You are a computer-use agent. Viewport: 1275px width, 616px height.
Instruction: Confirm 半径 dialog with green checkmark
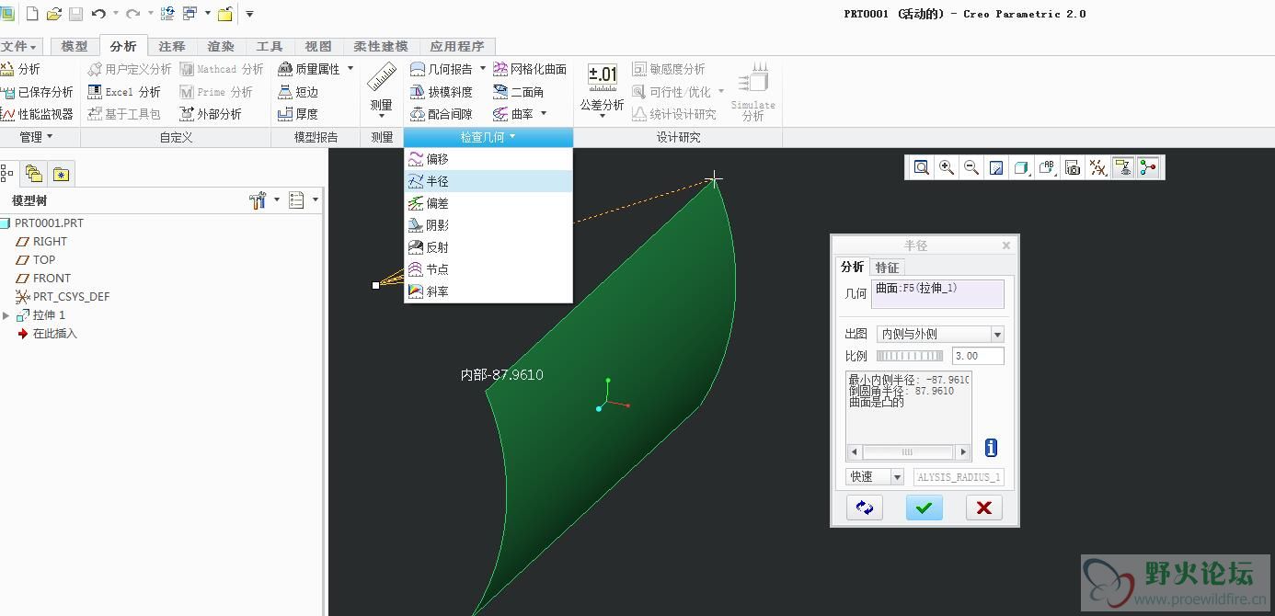coord(924,508)
